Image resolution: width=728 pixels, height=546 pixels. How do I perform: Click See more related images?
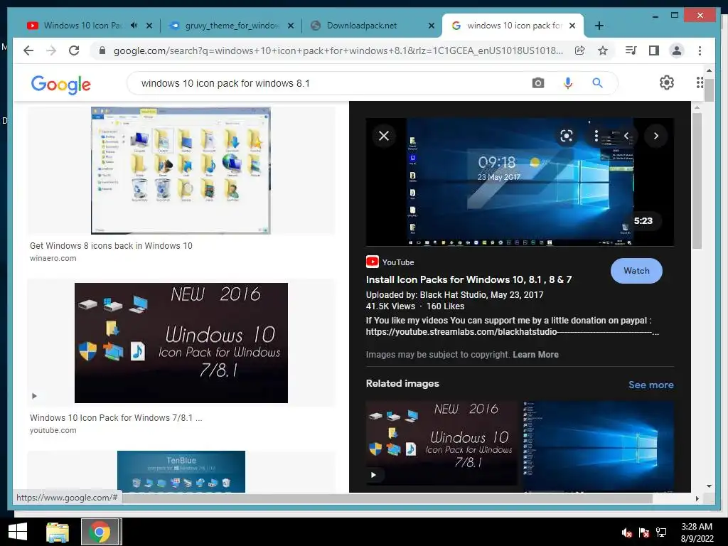click(651, 385)
